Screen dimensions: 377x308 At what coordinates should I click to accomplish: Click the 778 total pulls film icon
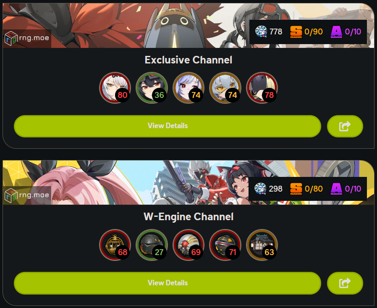261,32
